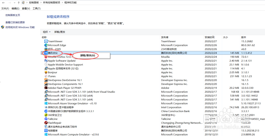Viewport: 265px width, 136px height.
Task: Open the 编辑(E) menu
Action: tap(15, 8)
